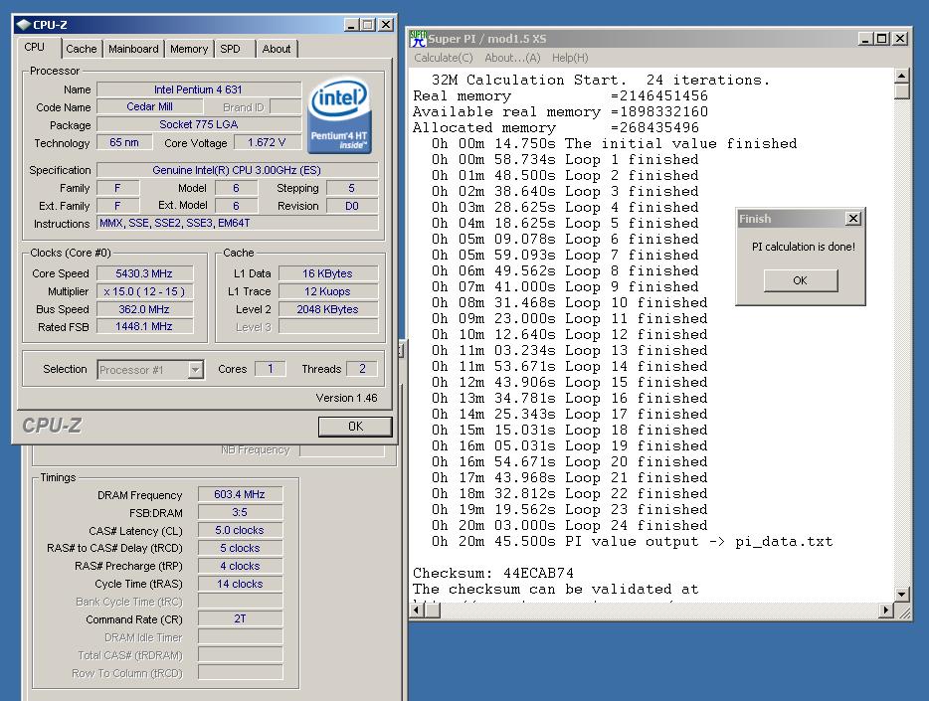The width and height of the screenshot is (929, 701).
Task: Click the Checksum: 44ECAB74 line
Action: pyautogui.click(x=493, y=573)
